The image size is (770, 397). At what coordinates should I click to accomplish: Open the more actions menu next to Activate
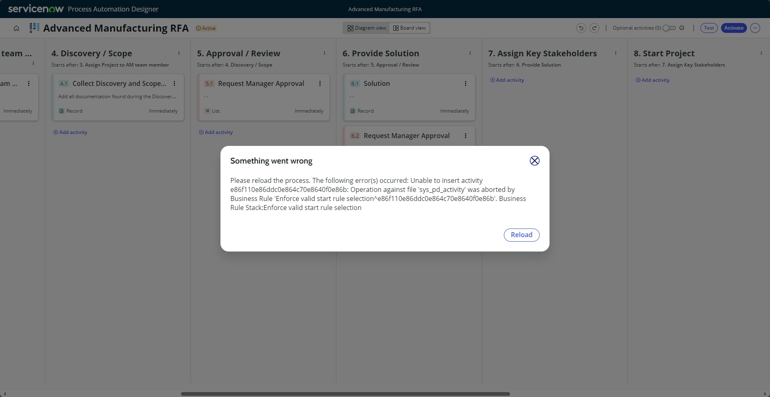coord(755,28)
